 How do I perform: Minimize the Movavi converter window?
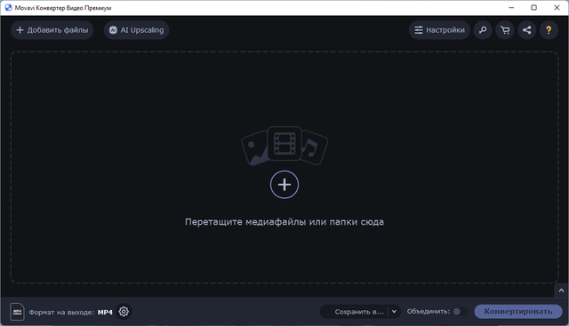click(511, 8)
